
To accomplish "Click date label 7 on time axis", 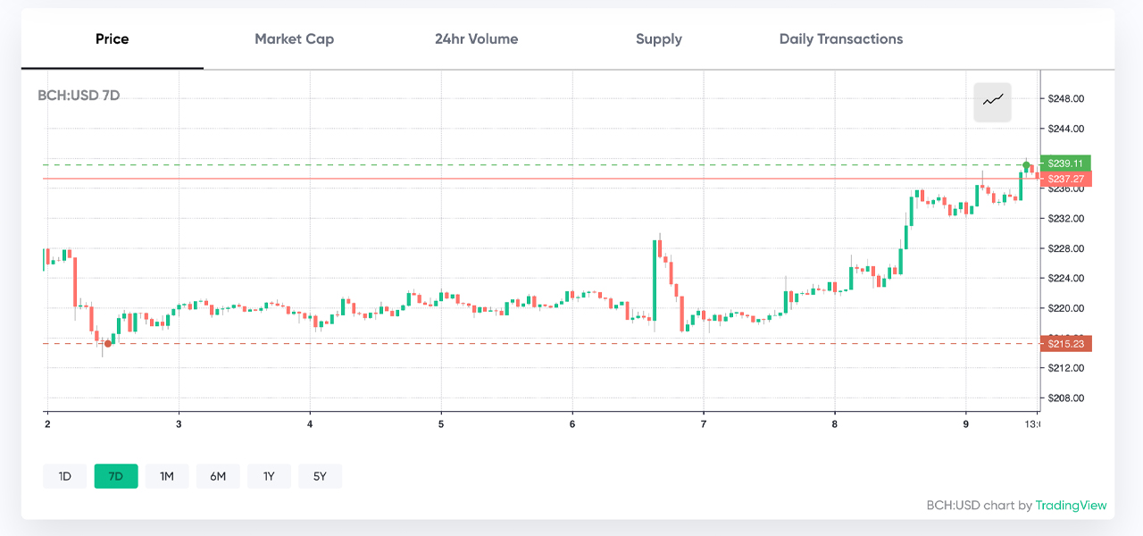I will pyautogui.click(x=704, y=425).
